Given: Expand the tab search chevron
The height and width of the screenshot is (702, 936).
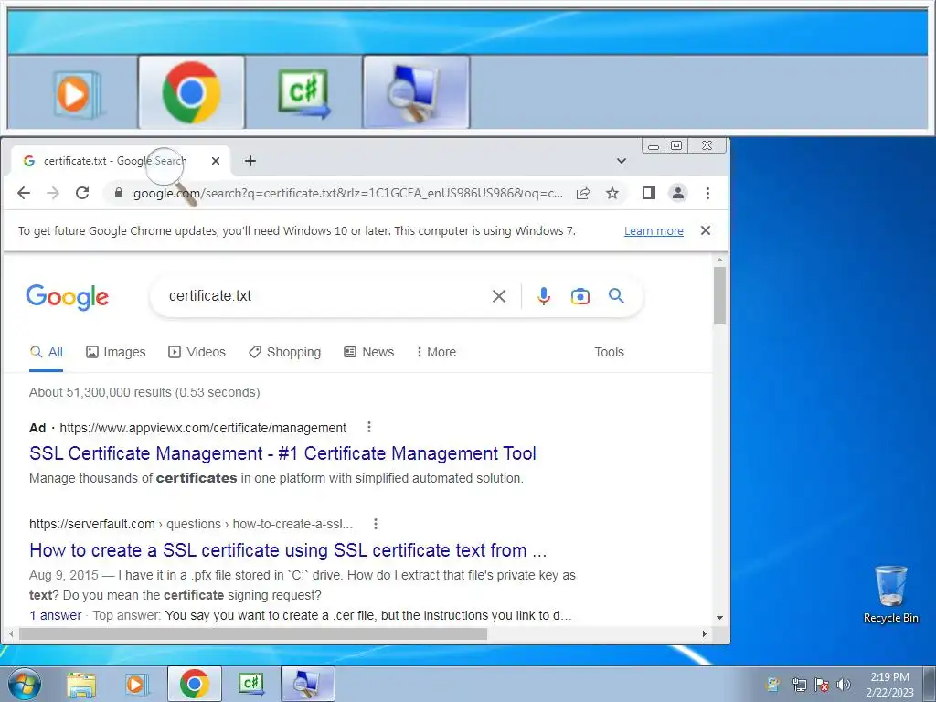Looking at the screenshot, I should (x=622, y=161).
